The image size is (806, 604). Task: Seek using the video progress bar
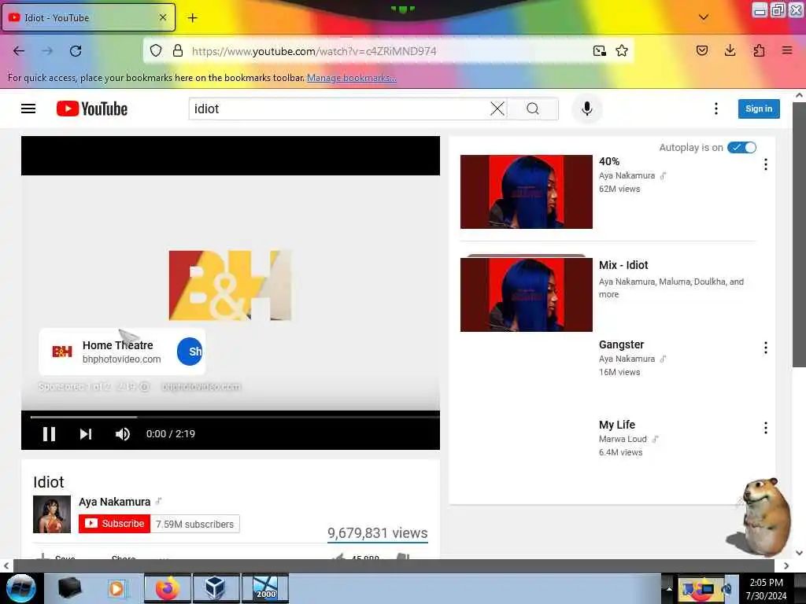point(235,417)
